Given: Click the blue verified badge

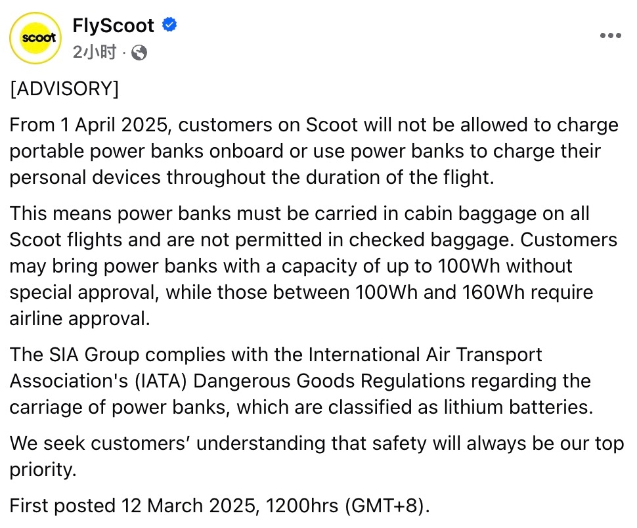Looking at the screenshot, I should click(169, 25).
